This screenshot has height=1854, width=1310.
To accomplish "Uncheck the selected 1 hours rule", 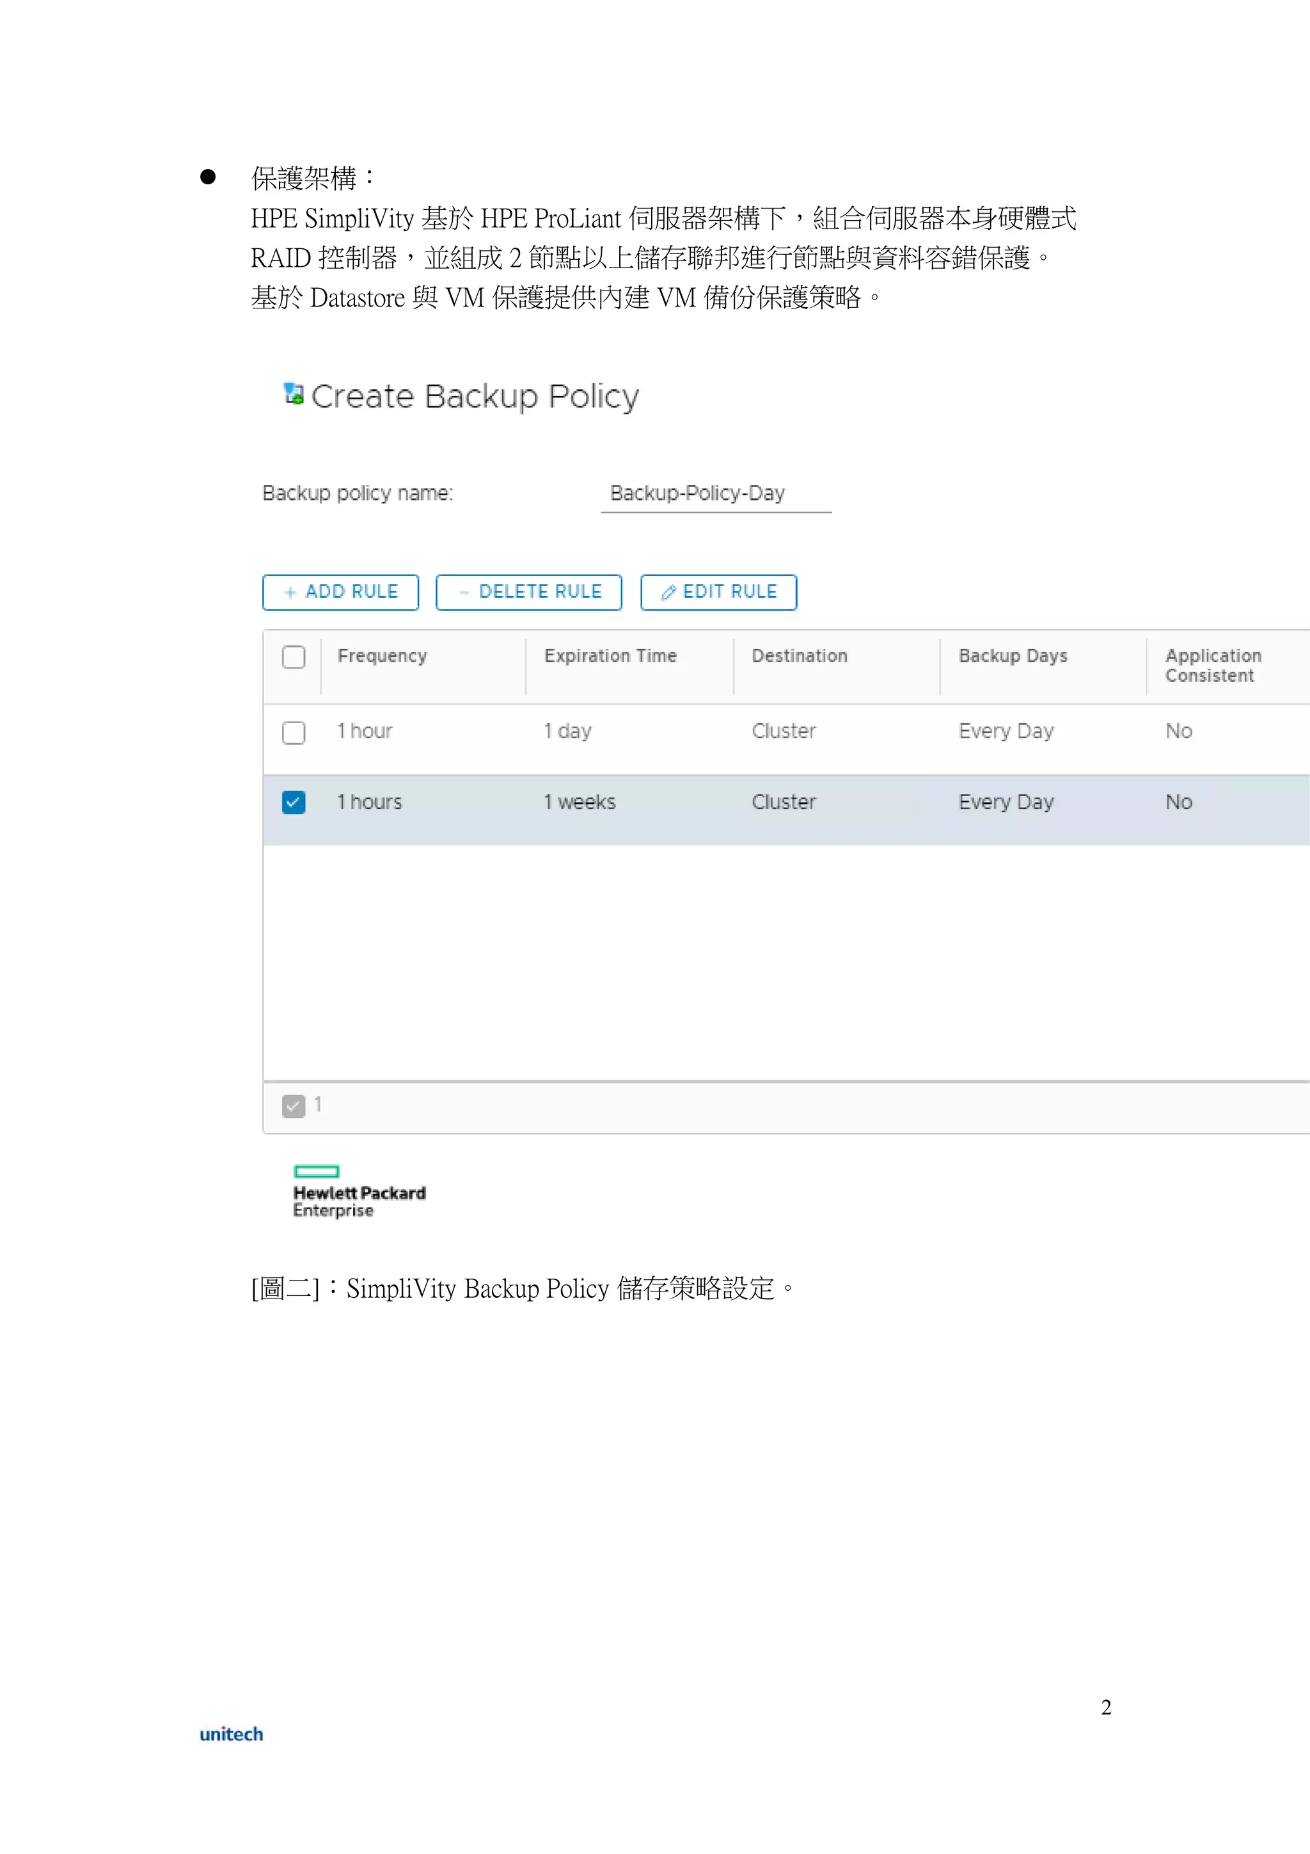I will 294,803.
